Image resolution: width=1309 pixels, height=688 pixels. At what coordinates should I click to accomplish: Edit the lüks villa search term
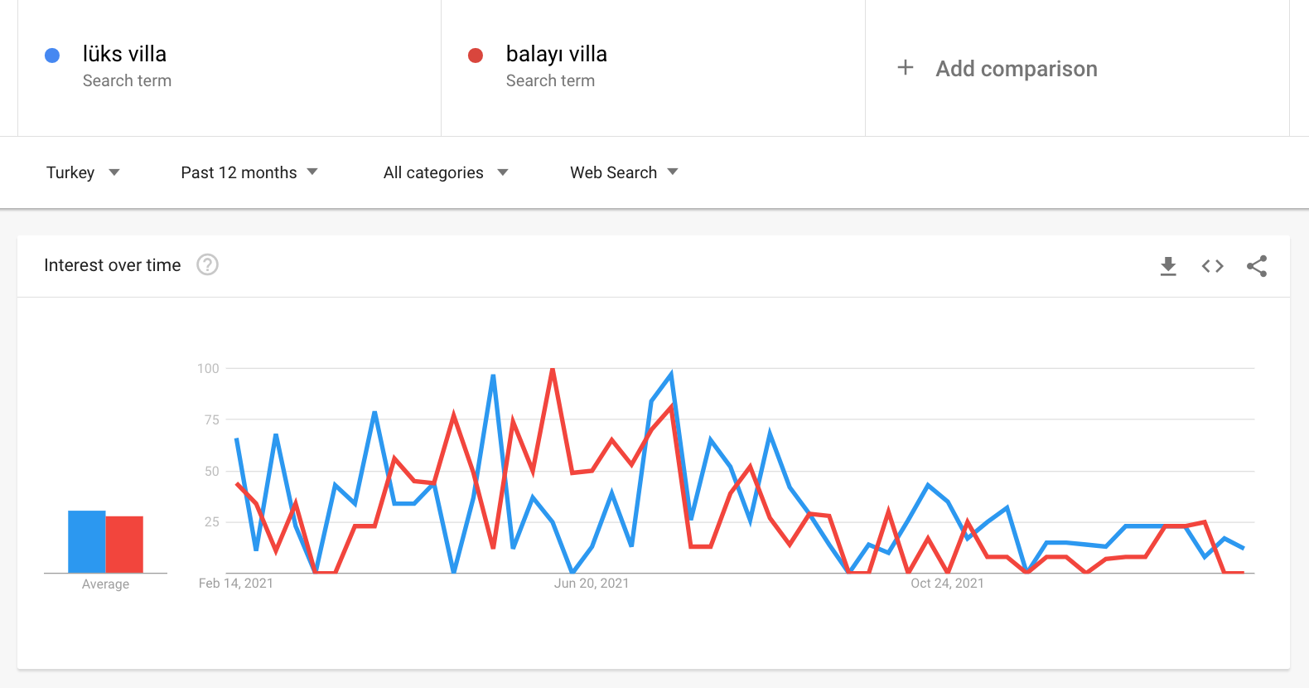(x=229, y=68)
